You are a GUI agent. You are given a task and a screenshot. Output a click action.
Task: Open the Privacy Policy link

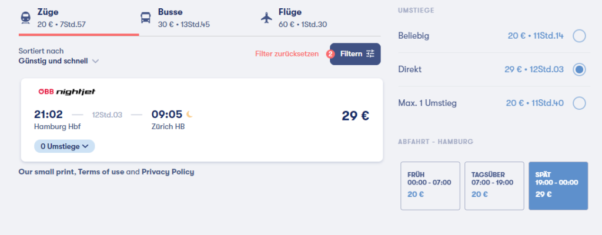(x=168, y=172)
